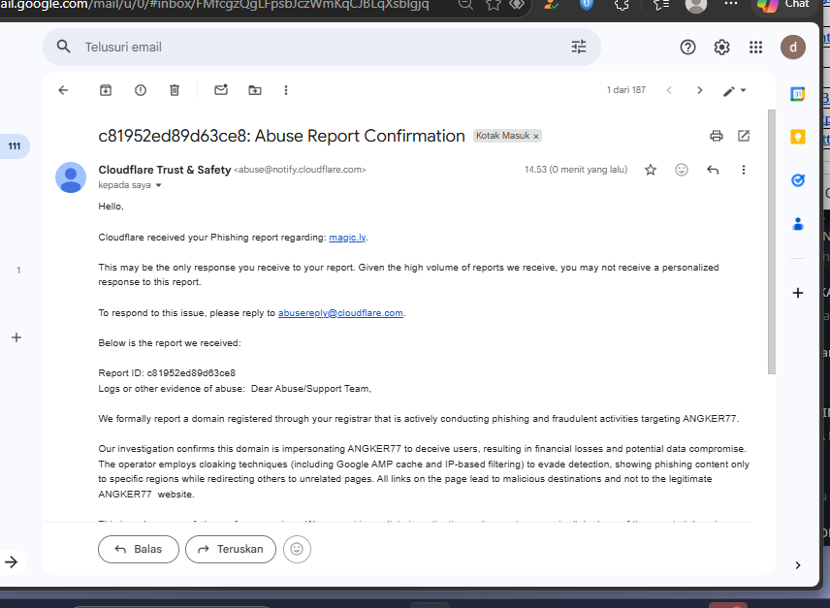Print the email conversation
This screenshot has height=608, width=830.
pos(717,136)
